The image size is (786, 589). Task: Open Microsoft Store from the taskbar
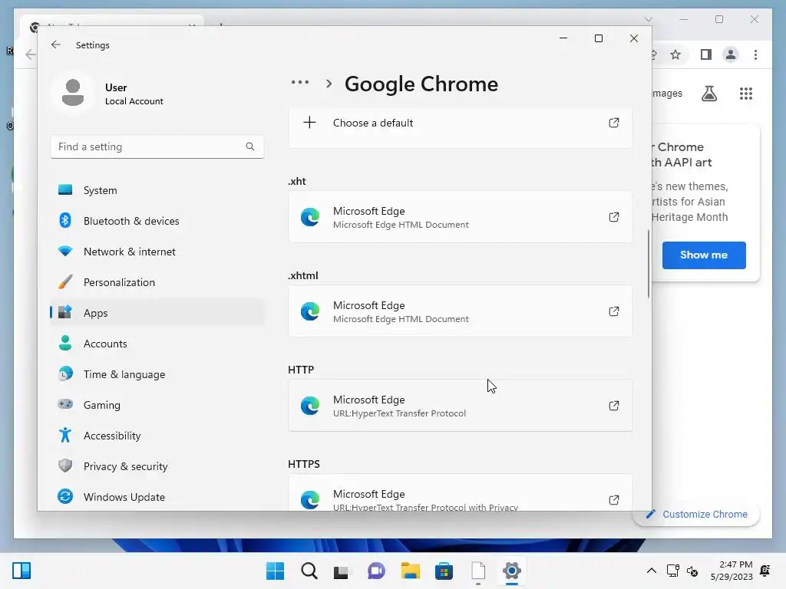(444, 571)
